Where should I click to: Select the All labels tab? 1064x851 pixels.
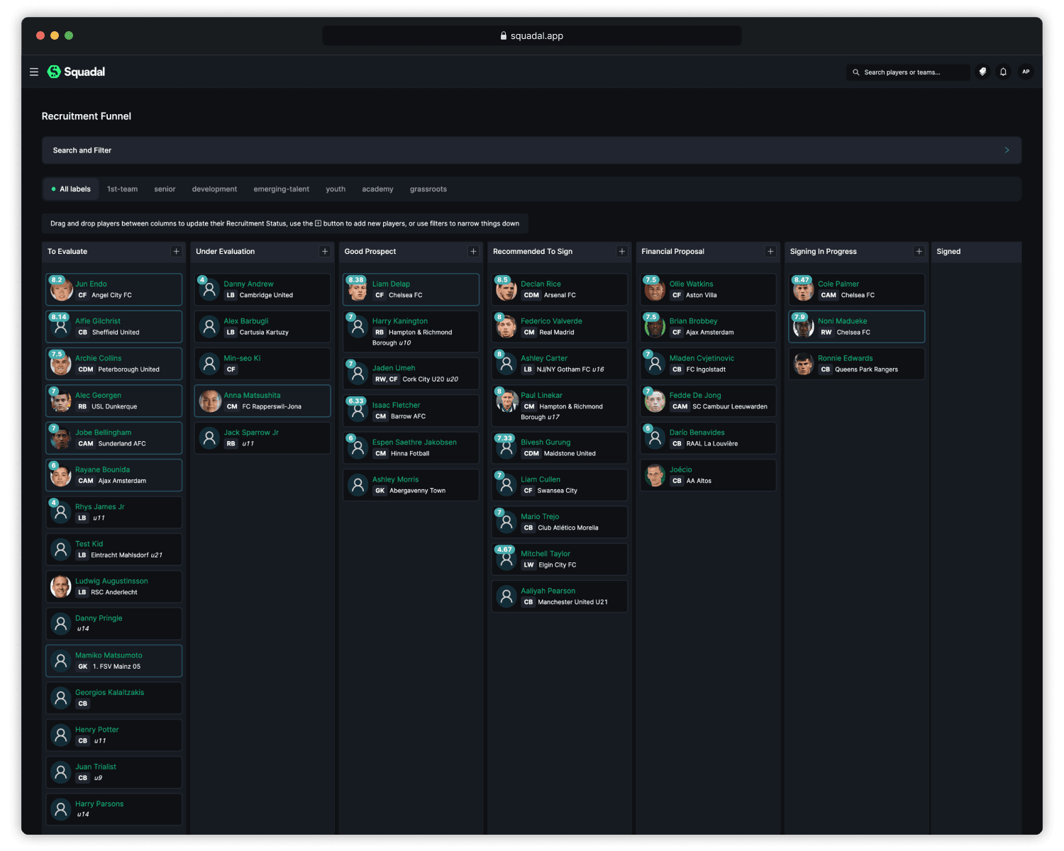point(71,189)
